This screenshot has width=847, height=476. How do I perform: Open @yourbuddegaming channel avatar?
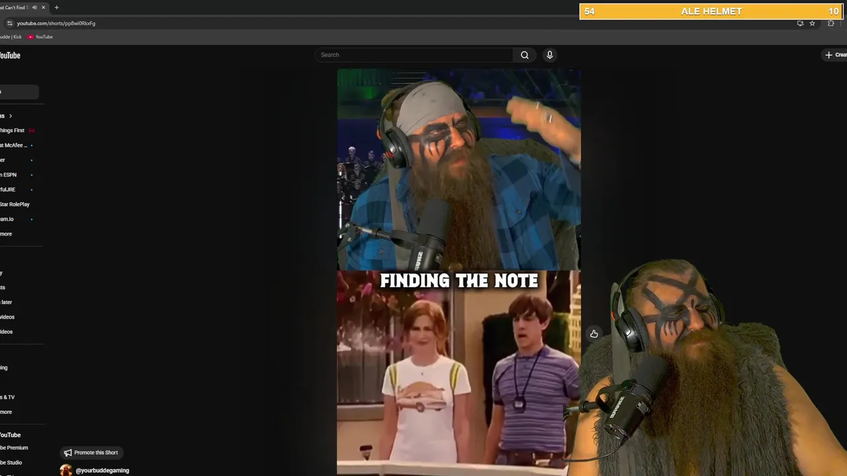pyautogui.click(x=66, y=470)
